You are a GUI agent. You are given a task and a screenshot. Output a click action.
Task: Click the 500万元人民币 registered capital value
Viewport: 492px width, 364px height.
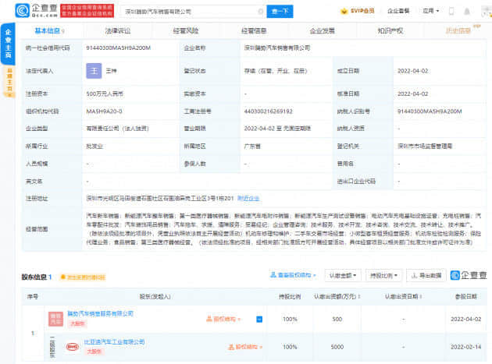pyautogui.click(x=105, y=94)
